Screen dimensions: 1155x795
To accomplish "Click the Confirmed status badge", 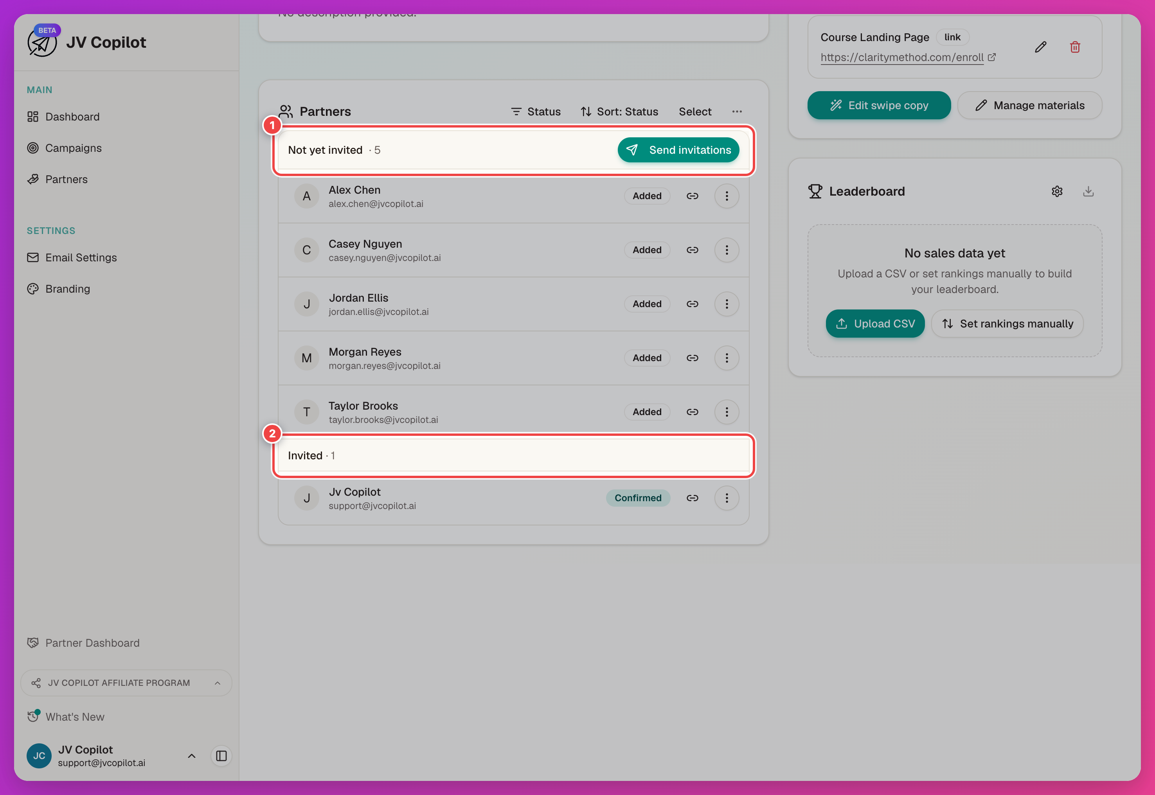I will point(638,498).
